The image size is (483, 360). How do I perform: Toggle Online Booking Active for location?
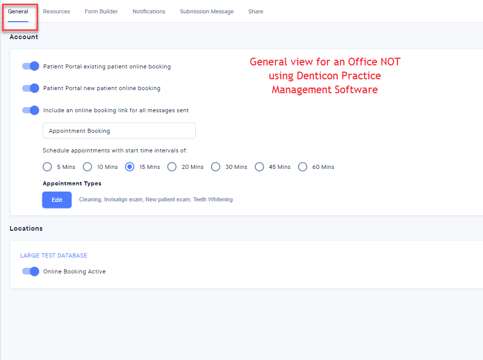point(31,271)
